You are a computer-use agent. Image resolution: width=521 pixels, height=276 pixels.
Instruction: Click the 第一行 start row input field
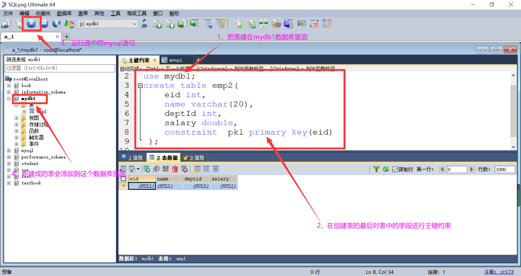(x=457, y=169)
